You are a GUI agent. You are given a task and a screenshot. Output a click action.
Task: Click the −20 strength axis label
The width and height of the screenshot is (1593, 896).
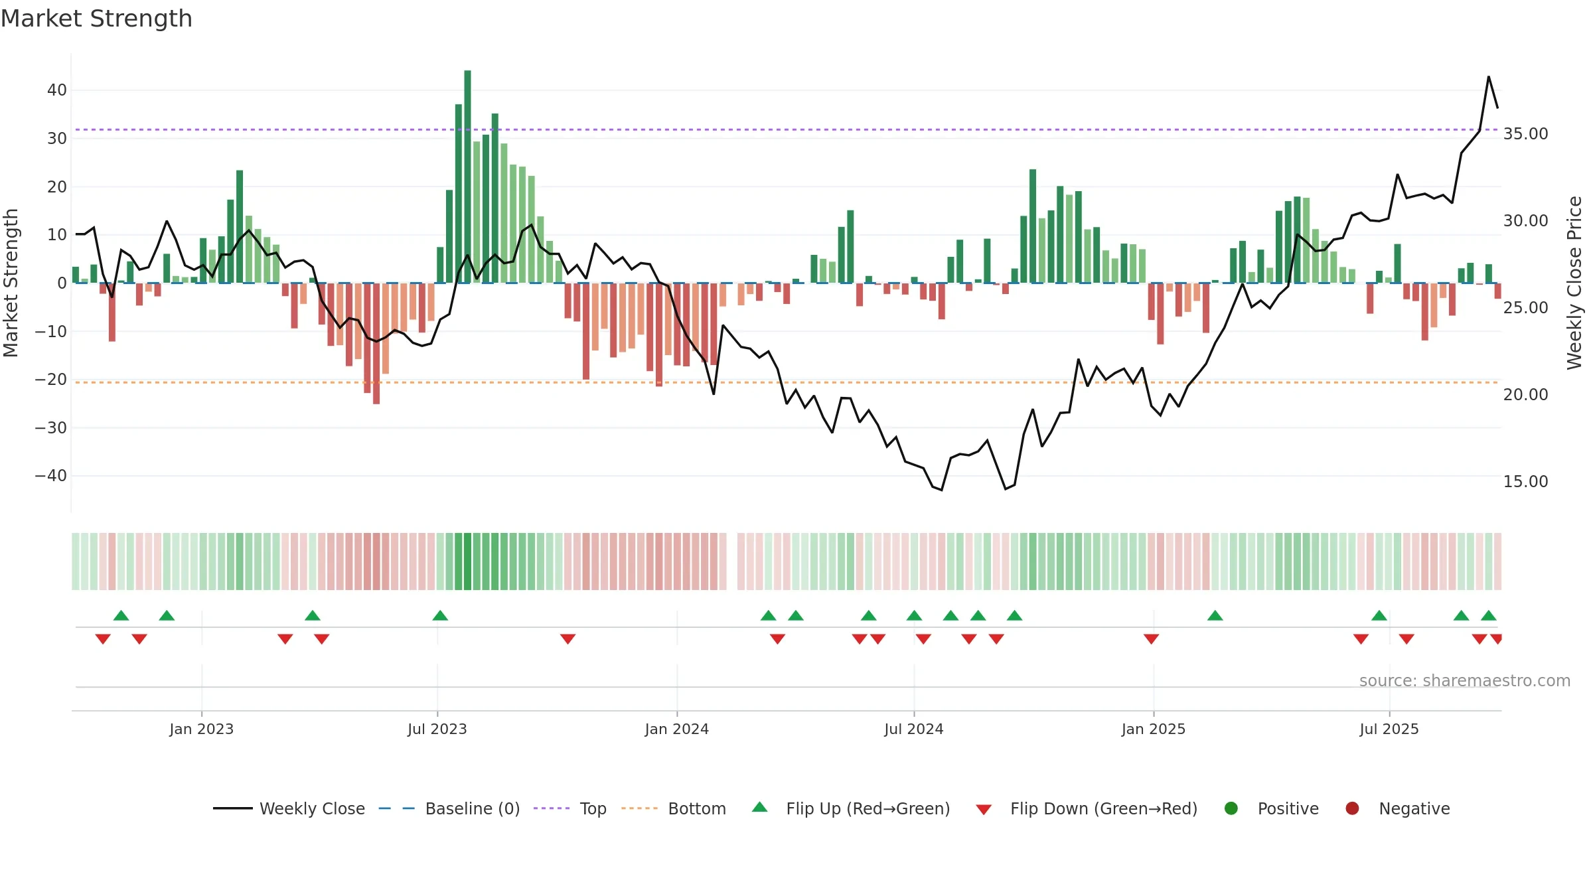pos(51,380)
